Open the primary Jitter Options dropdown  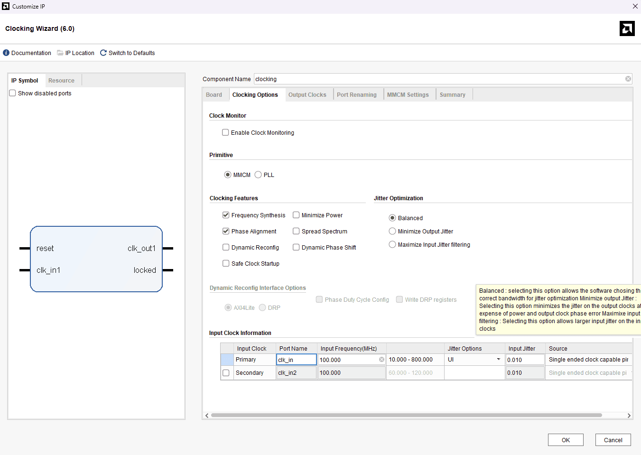coord(498,360)
